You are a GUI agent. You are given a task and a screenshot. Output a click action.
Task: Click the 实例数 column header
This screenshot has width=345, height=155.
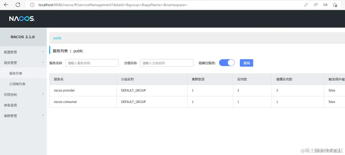click(242, 79)
